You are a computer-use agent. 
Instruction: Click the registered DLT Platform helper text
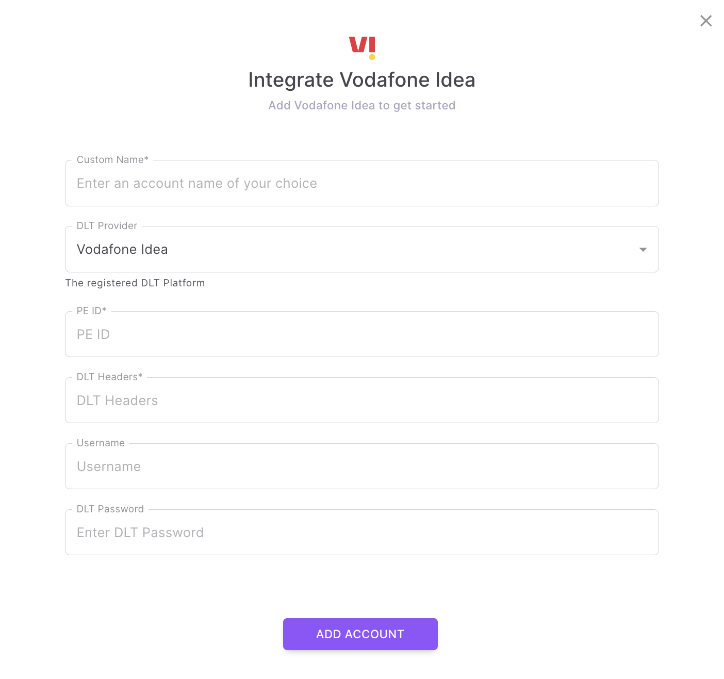pyautogui.click(x=135, y=283)
